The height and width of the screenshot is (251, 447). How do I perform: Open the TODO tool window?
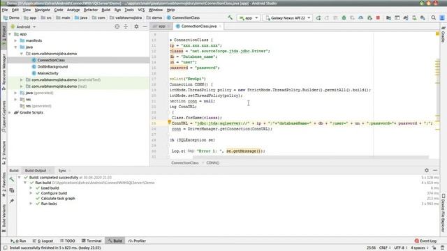pyautogui.click(x=68, y=241)
